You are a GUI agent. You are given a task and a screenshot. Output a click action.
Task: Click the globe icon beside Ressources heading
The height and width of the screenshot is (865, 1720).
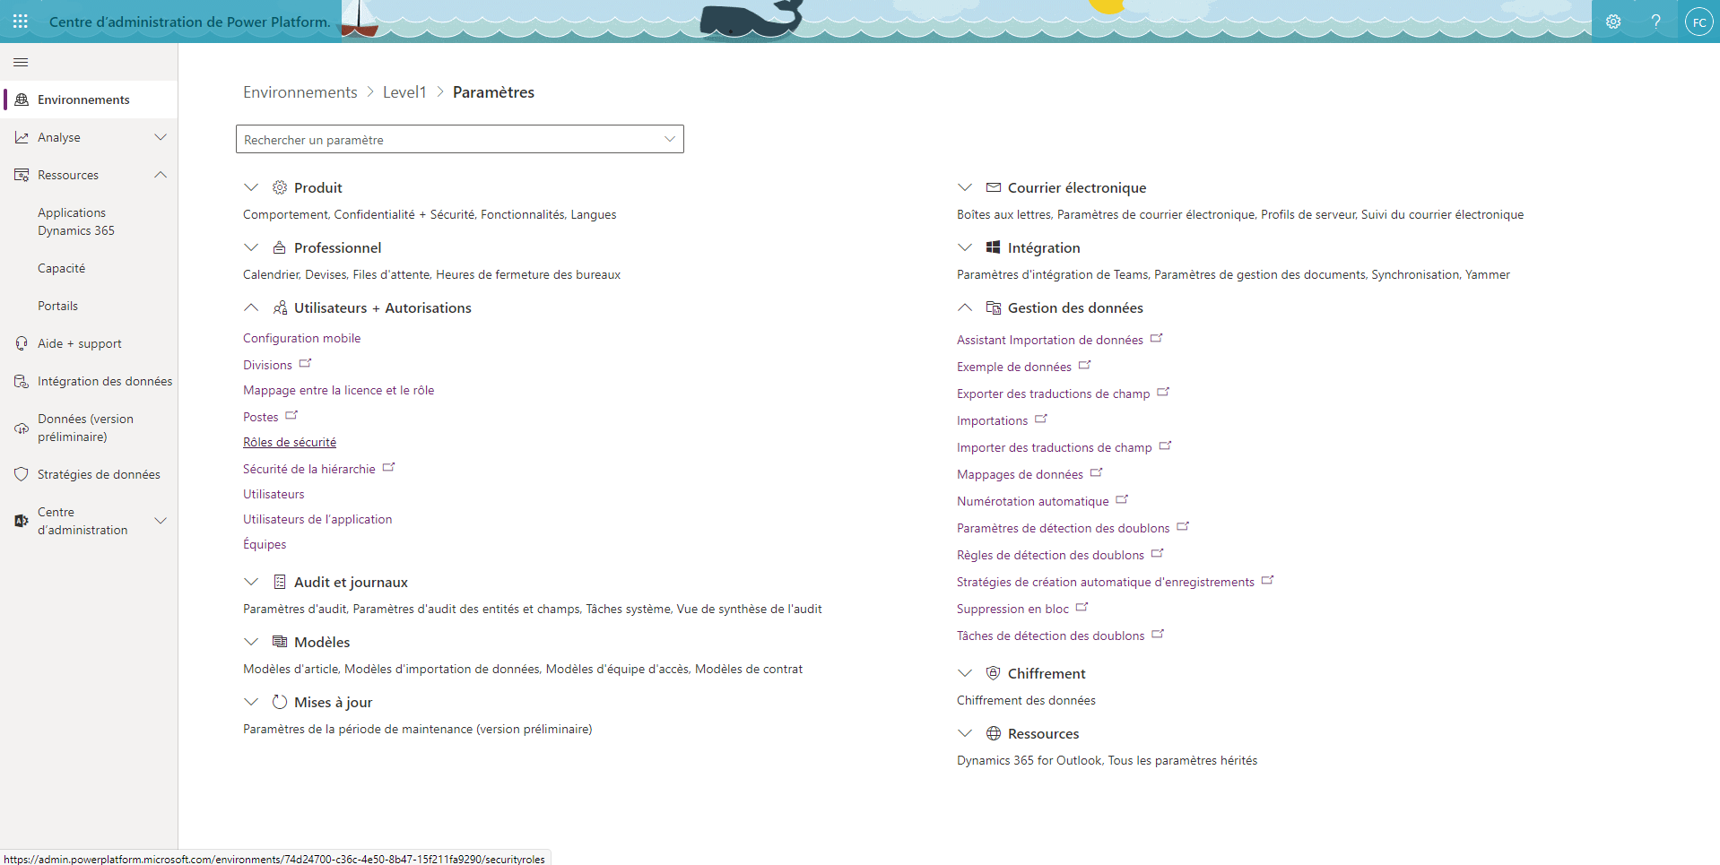pyautogui.click(x=994, y=733)
